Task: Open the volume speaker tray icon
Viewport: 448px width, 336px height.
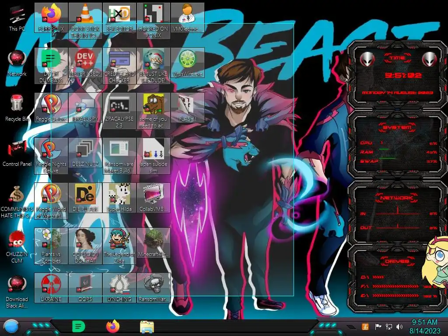Action: [x=399, y=326]
